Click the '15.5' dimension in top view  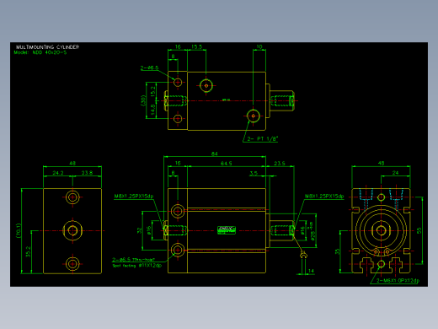click(x=196, y=46)
